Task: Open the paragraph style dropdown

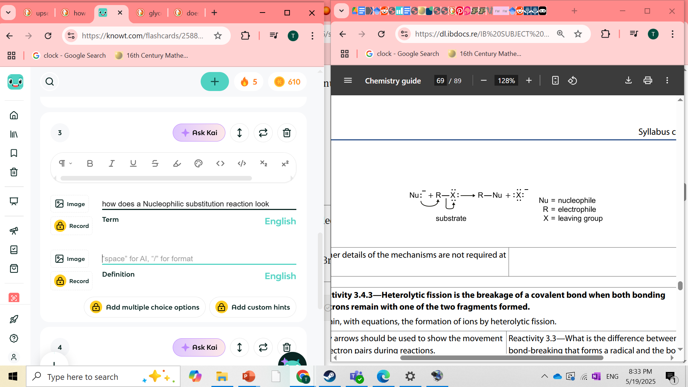Action: 65,163
